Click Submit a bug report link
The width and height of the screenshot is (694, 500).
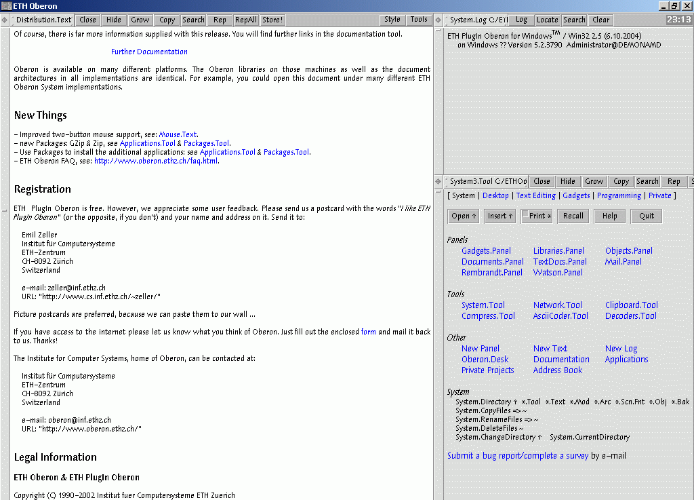click(518, 456)
